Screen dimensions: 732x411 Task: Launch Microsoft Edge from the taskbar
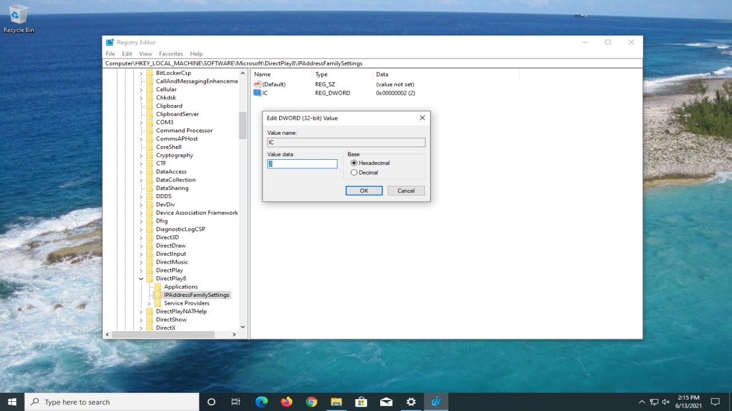(x=261, y=402)
